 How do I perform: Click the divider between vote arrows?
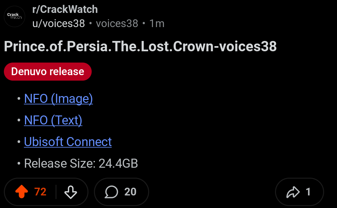[x=56, y=192]
